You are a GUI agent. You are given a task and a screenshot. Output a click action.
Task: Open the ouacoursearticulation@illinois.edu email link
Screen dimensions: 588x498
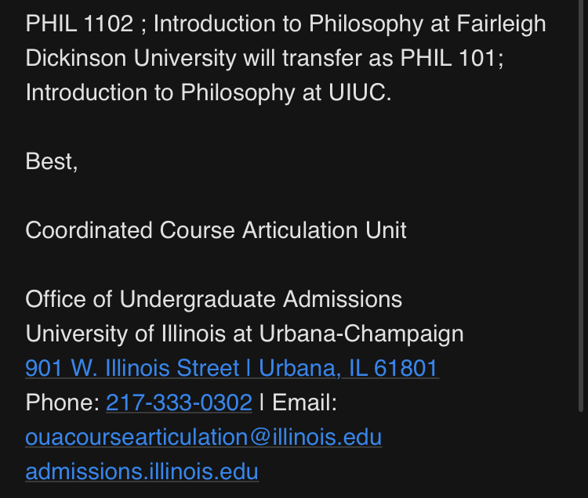point(204,437)
